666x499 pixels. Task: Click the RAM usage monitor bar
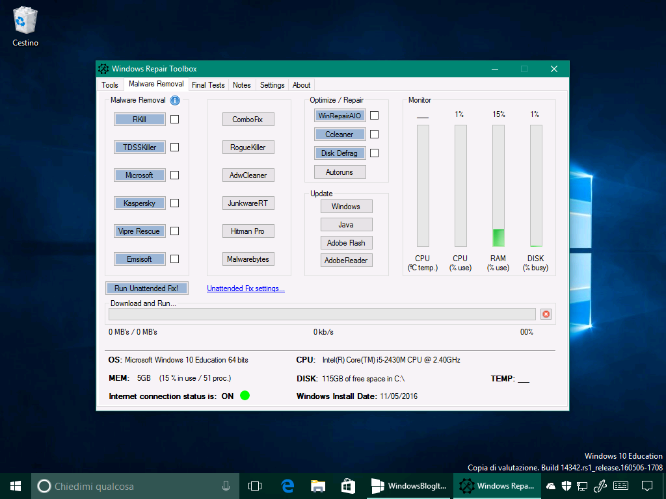[x=499, y=186]
